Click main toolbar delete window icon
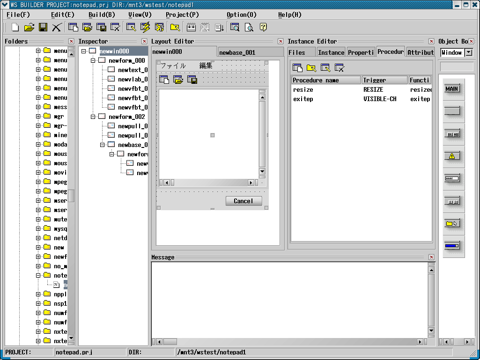Screen dimensions: 480x360 115,27
